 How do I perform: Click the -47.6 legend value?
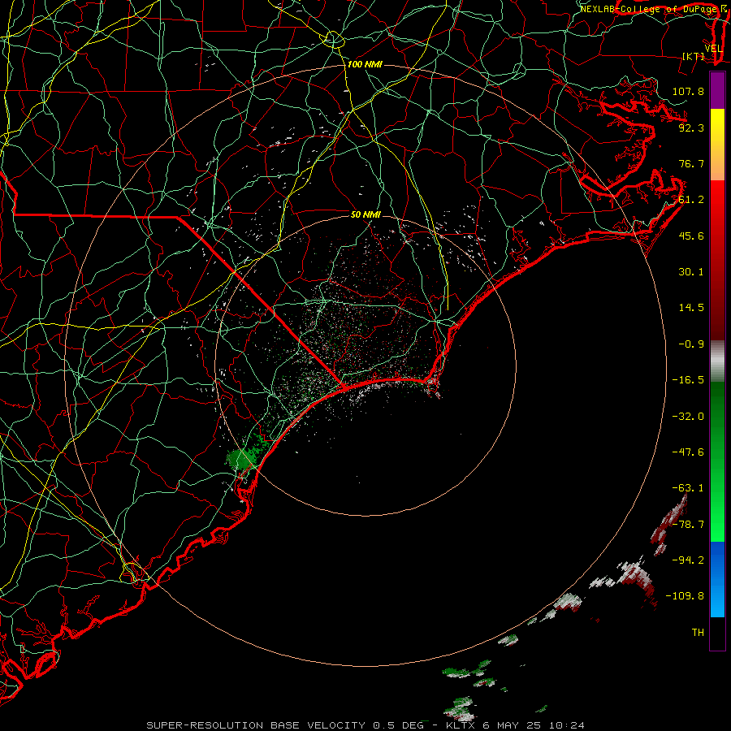tap(688, 452)
